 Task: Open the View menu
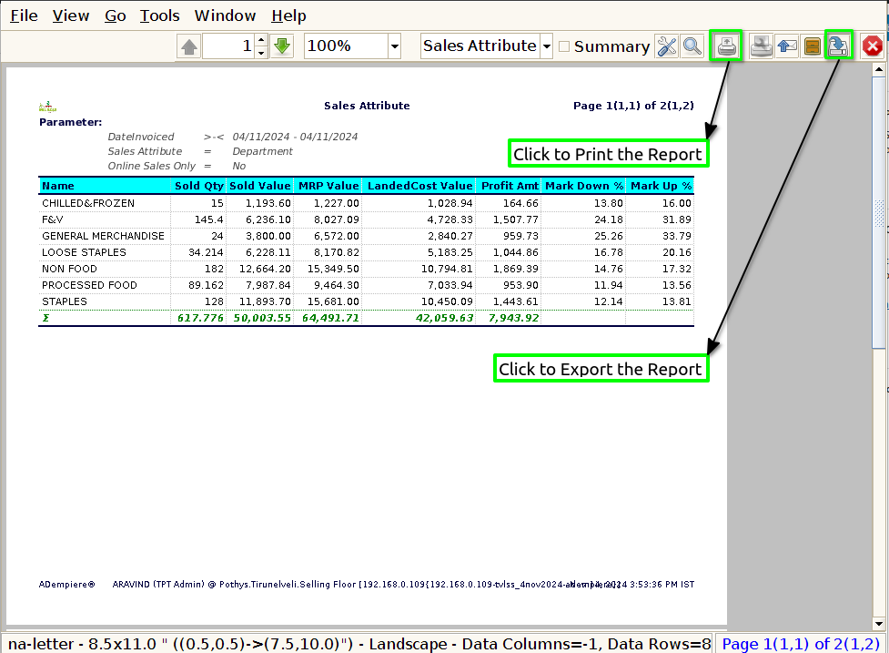coord(71,15)
